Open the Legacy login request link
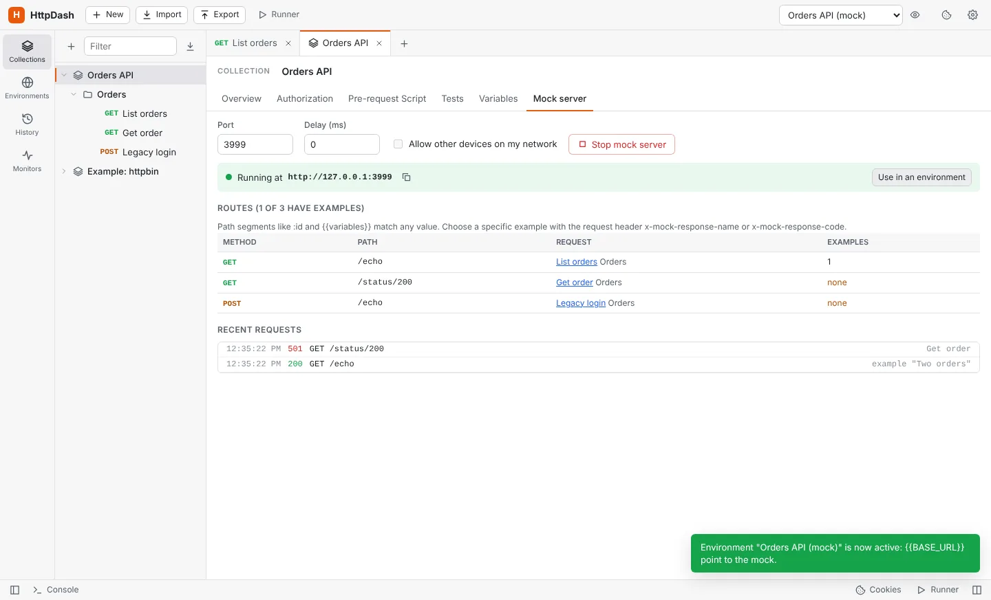Screen dimensions: 991x600 (581, 303)
